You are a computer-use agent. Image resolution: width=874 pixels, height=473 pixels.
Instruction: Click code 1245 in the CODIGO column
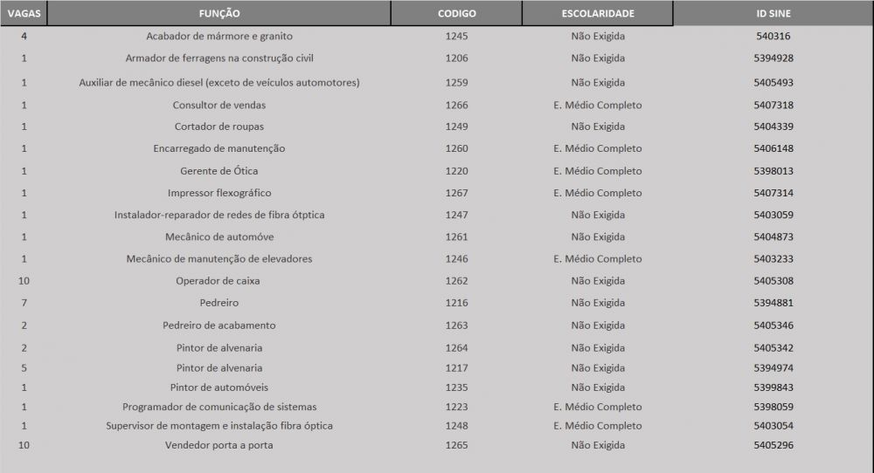(x=456, y=37)
